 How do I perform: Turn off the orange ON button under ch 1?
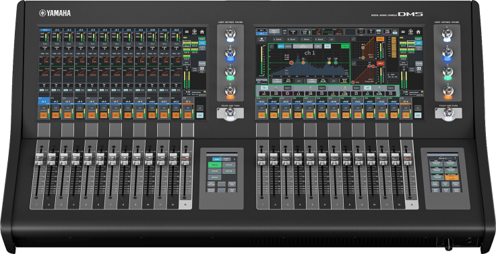tap(44, 115)
